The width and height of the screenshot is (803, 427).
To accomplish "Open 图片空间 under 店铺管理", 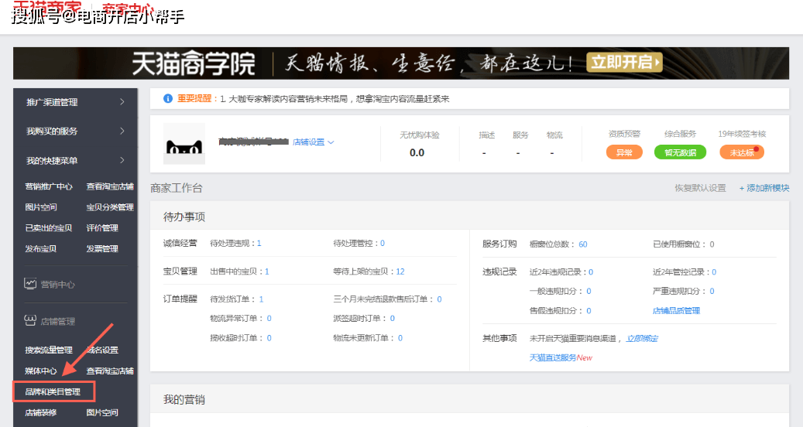I will (102, 412).
